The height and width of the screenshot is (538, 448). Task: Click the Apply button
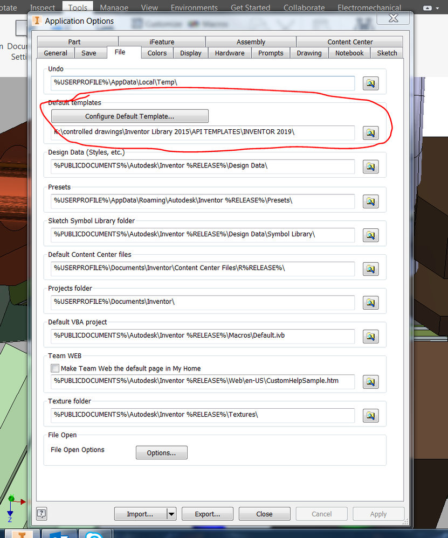pos(378,514)
